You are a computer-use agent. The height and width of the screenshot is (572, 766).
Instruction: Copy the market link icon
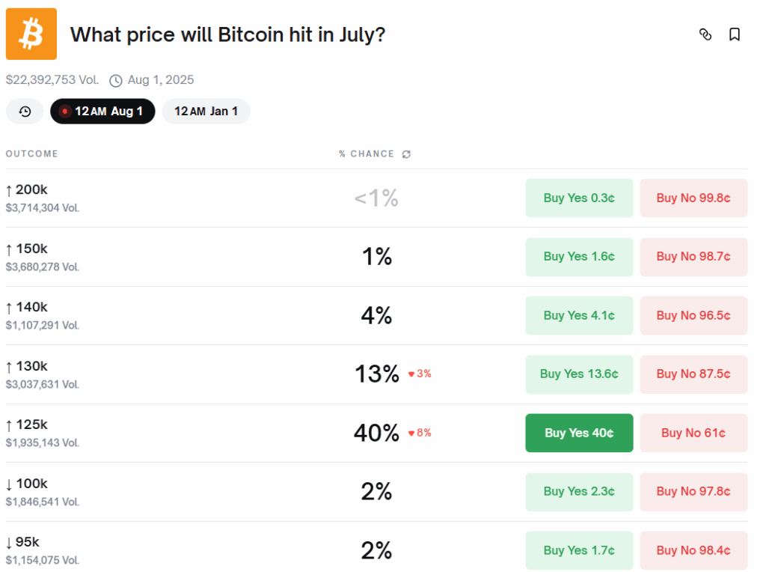point(705,34)
